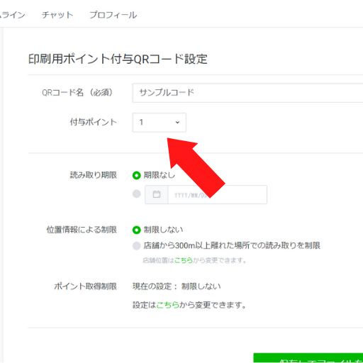Click the 付与ポイント label

94,122
